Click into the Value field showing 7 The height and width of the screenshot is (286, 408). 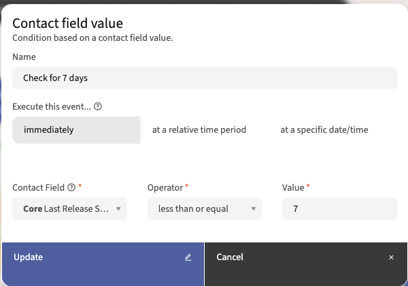click(x=339, y=209)
